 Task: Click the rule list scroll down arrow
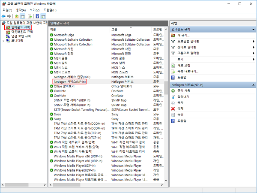pyautogui.click(x=166, y=181)
